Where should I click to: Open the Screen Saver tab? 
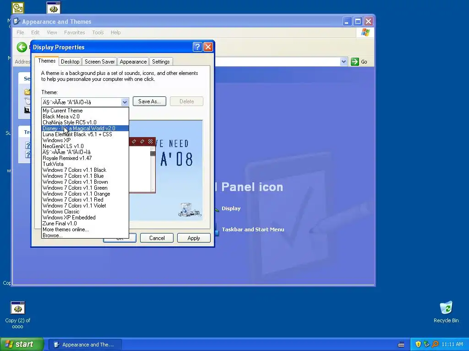(x=99, y=62)
